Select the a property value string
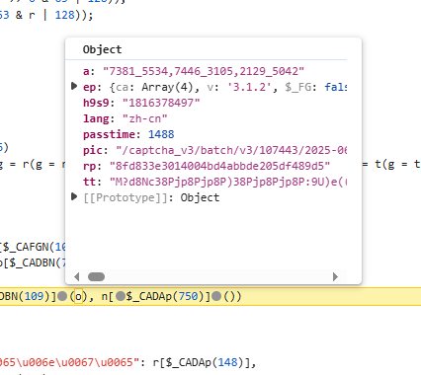The width and height of the screenshot is (421, 375). tap(204, 71)
